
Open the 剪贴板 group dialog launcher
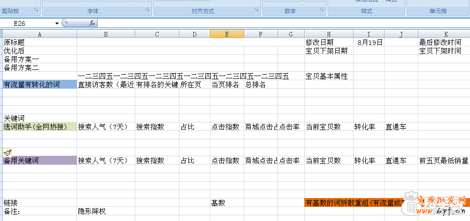[37, 10]
